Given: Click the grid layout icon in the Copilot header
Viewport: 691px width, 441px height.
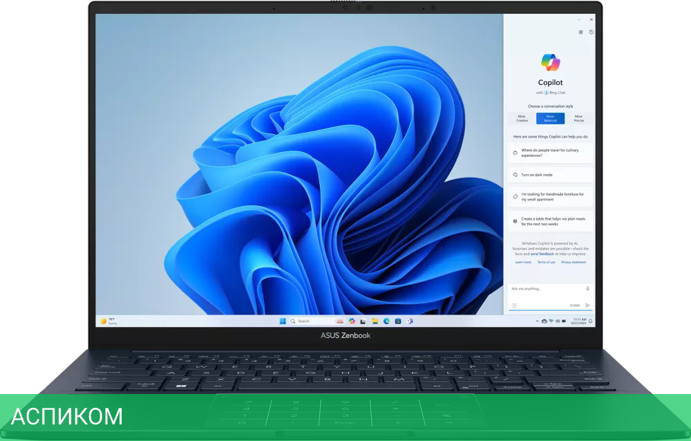Looking at the screenshot, I should tap(582, 32).
